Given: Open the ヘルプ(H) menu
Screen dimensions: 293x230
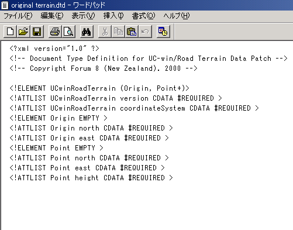Looking at the screenshot, I should click(177, 16).
